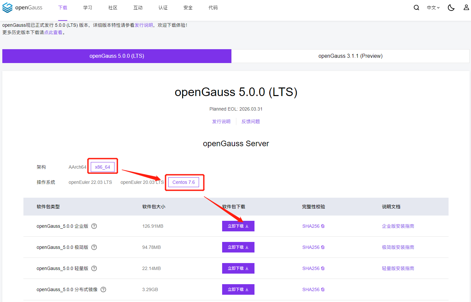Copy SHA256 for 企业版 package
Image resolution: width=471 pixels, height=302 pixels.
[314, 226]
